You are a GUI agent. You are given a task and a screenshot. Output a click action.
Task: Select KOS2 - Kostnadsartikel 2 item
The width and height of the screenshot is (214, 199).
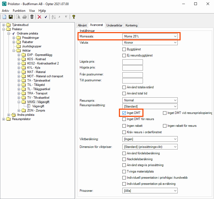[43, 63]
